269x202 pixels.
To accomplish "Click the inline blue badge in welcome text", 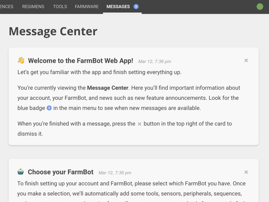I will click(49, 108).
